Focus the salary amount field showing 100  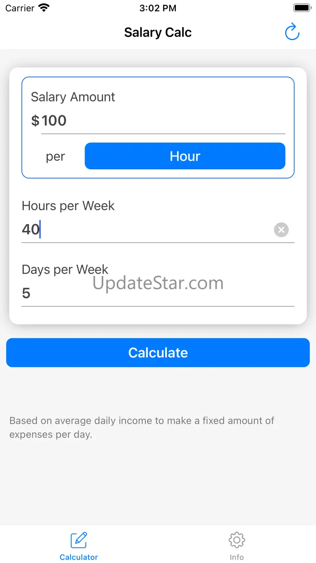tap(162, 121)
